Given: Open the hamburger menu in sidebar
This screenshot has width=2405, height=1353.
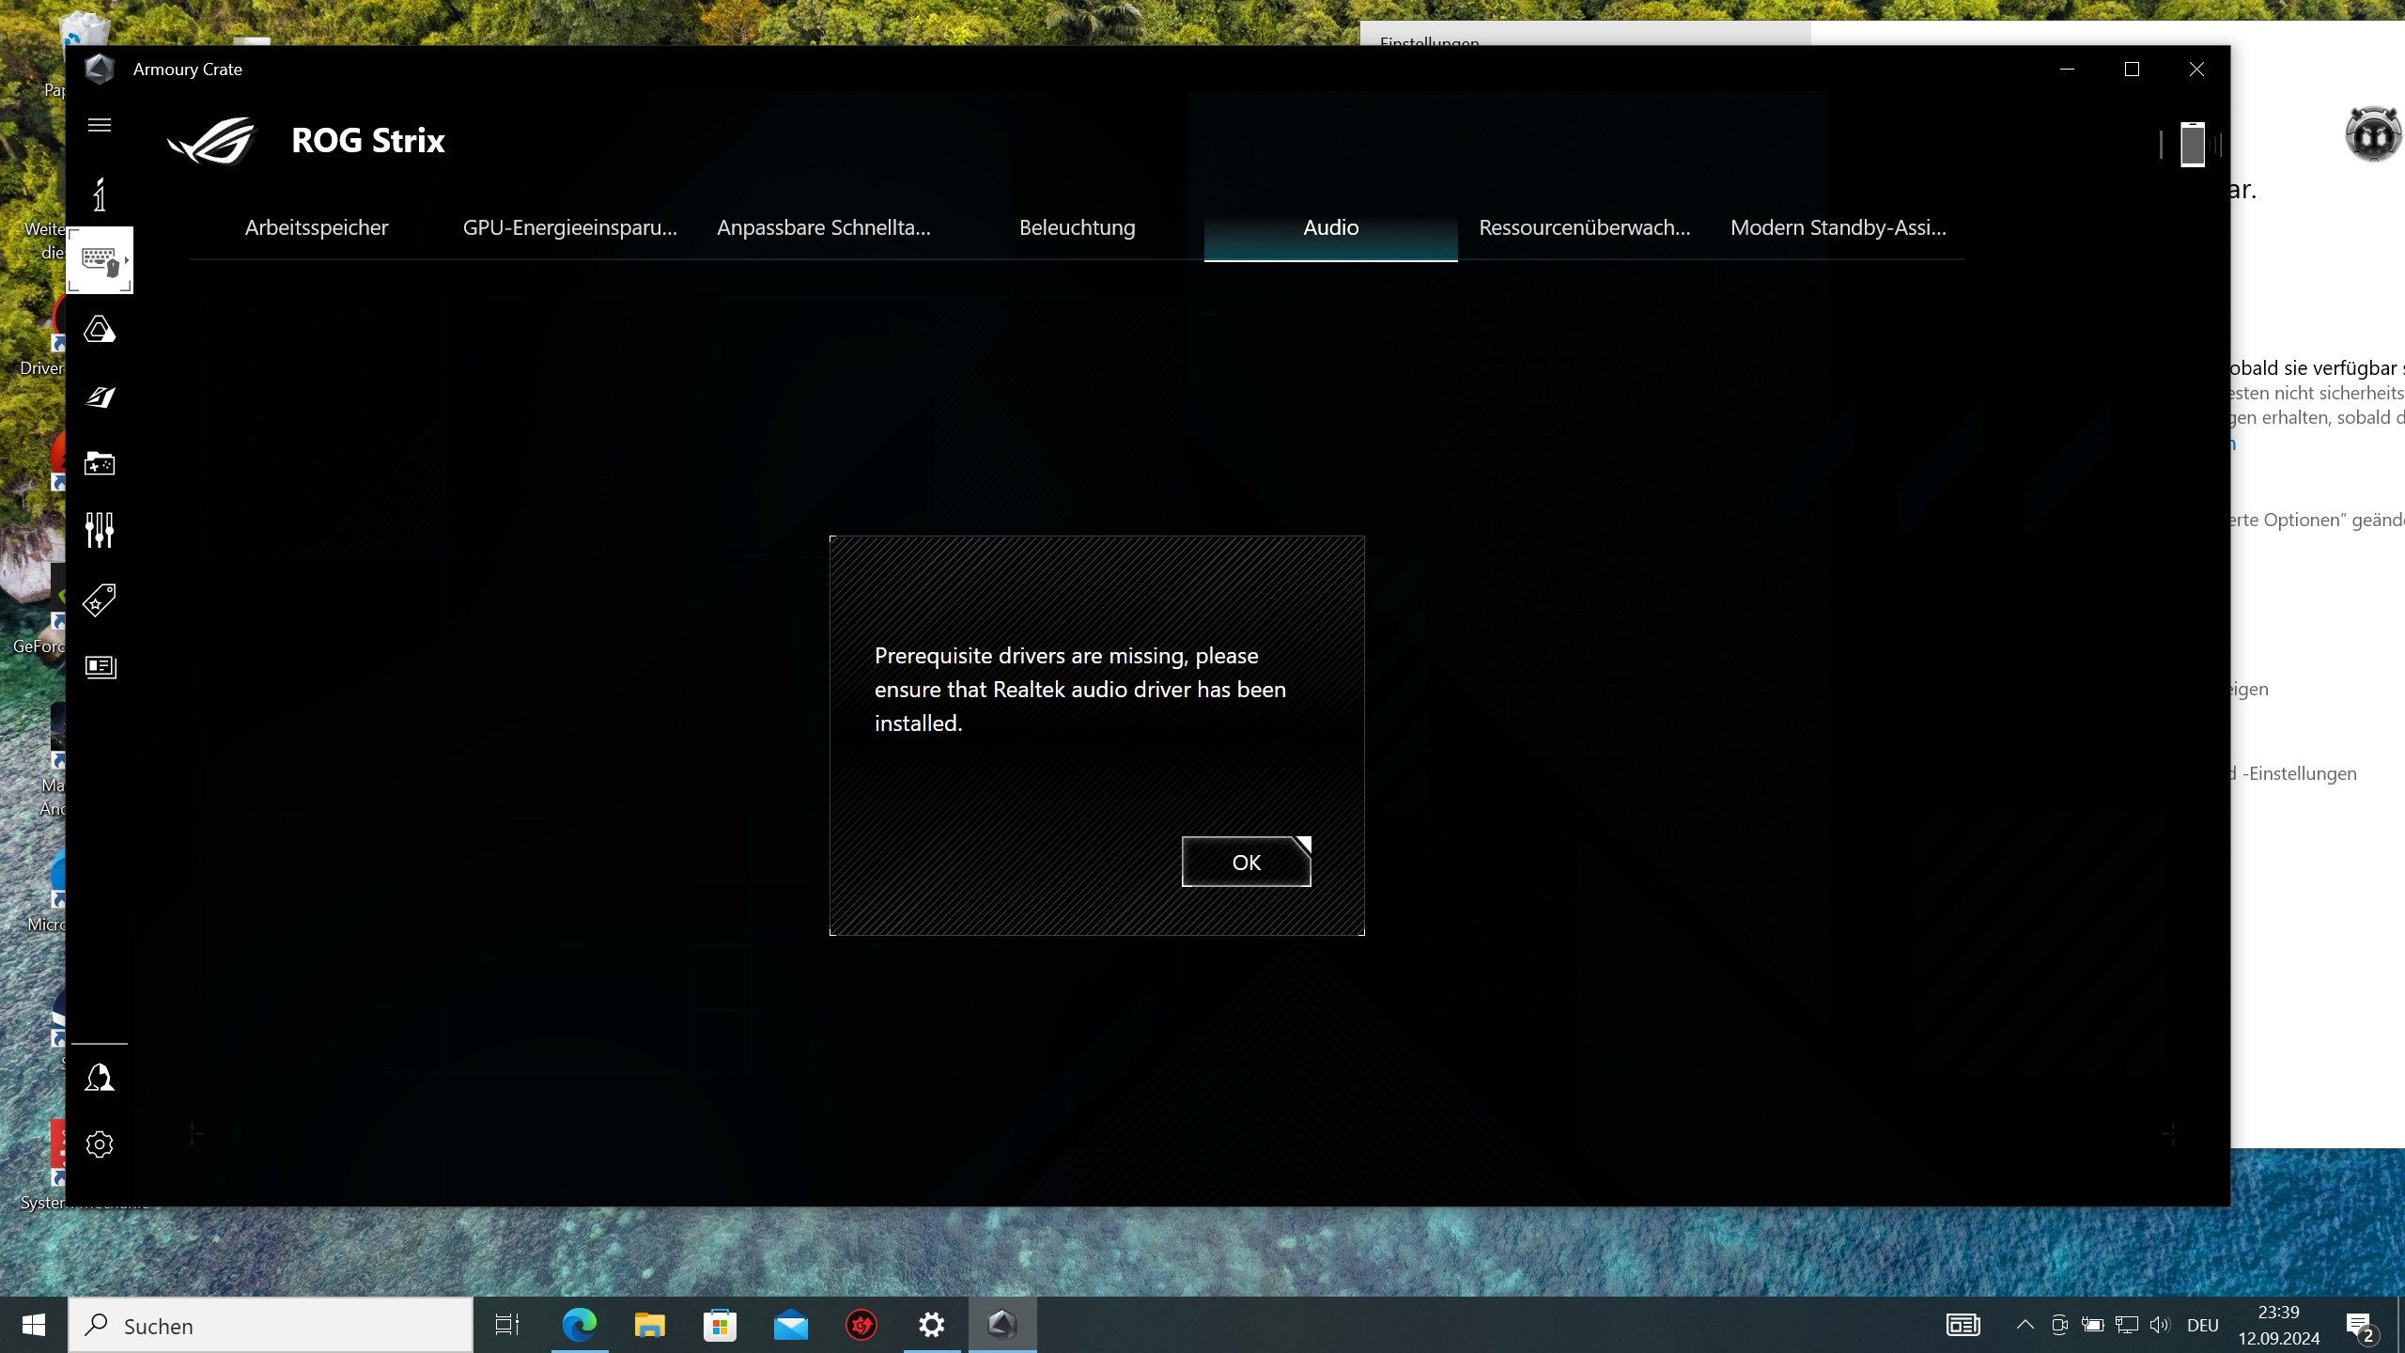Looking at the screenshot, I should [x=100, y=125].
